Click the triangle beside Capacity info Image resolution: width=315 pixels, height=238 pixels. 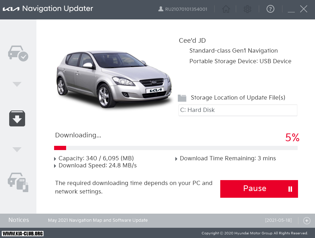pyautogui.click(x=55, y=159)
